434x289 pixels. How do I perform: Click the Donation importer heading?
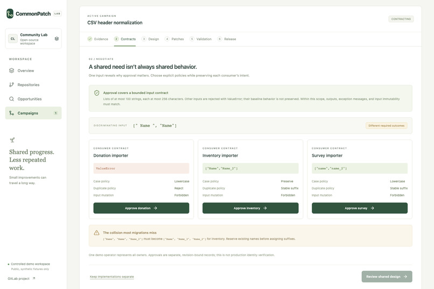(111, 156)
